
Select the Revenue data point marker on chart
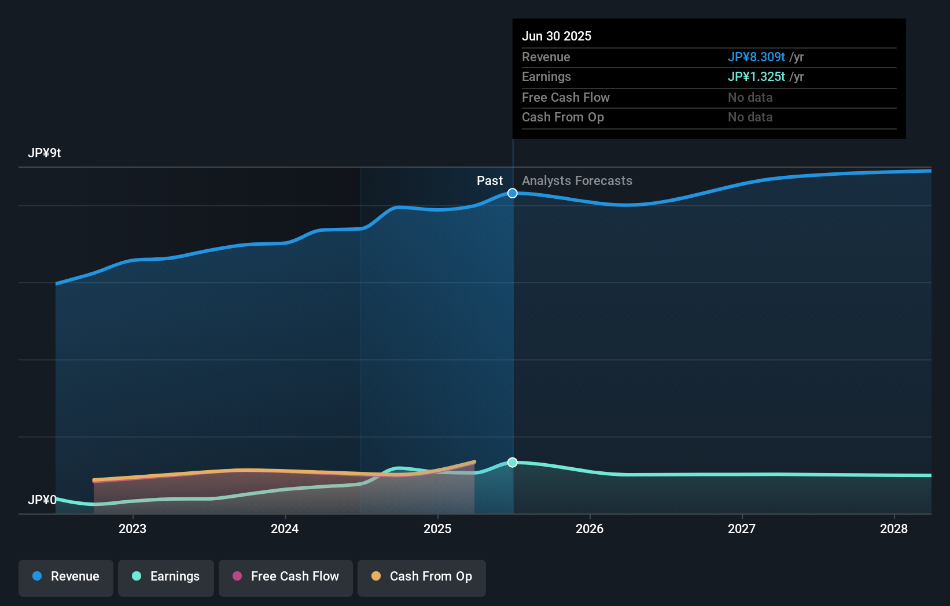pos(512,193)
